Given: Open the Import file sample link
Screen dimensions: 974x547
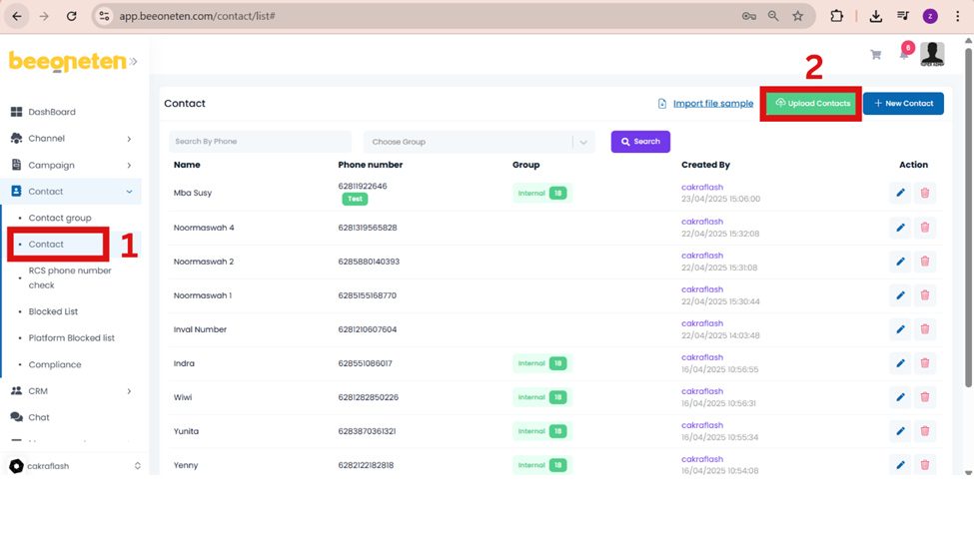Looking at the screenshot, I should coord(712,104).
